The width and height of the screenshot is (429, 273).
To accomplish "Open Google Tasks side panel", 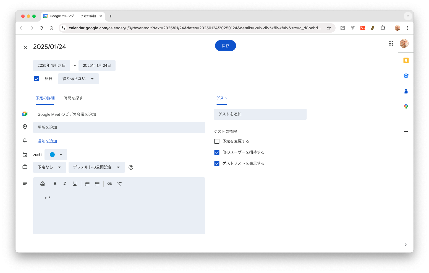I will (x=406, y=76).
